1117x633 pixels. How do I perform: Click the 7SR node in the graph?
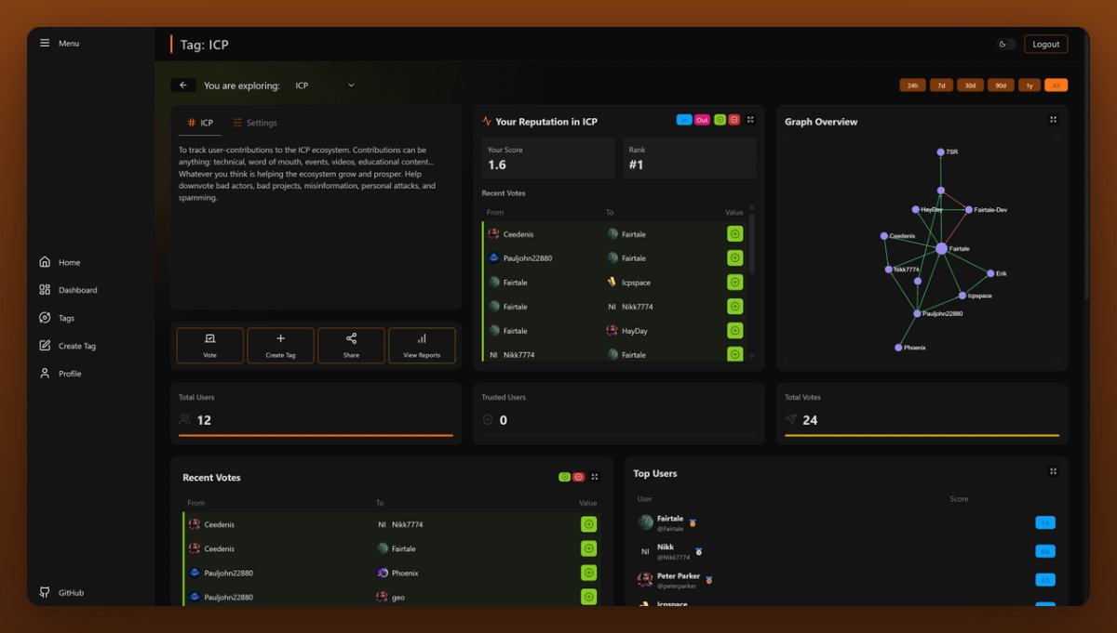[x=940, y=152]
